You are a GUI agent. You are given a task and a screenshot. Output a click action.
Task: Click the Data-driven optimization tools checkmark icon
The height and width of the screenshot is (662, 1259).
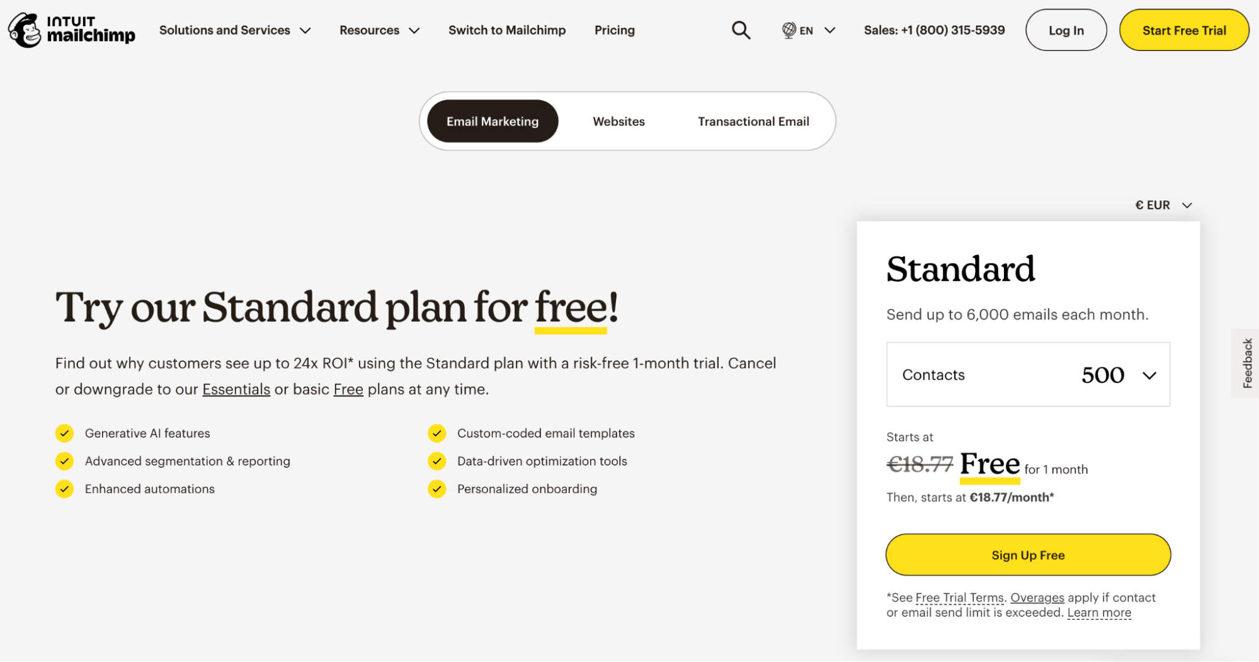click(x=436, y=461)
